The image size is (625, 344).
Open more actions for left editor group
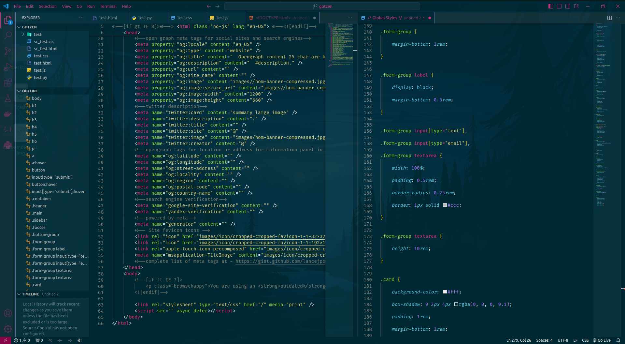point(349,18)
